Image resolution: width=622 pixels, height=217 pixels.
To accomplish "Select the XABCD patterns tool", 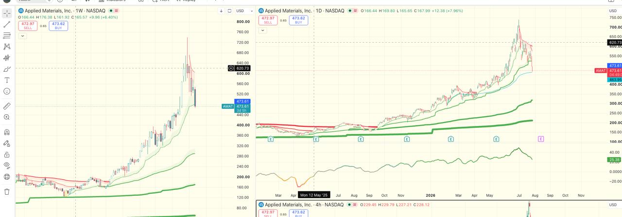I will (x=7, y=46).
